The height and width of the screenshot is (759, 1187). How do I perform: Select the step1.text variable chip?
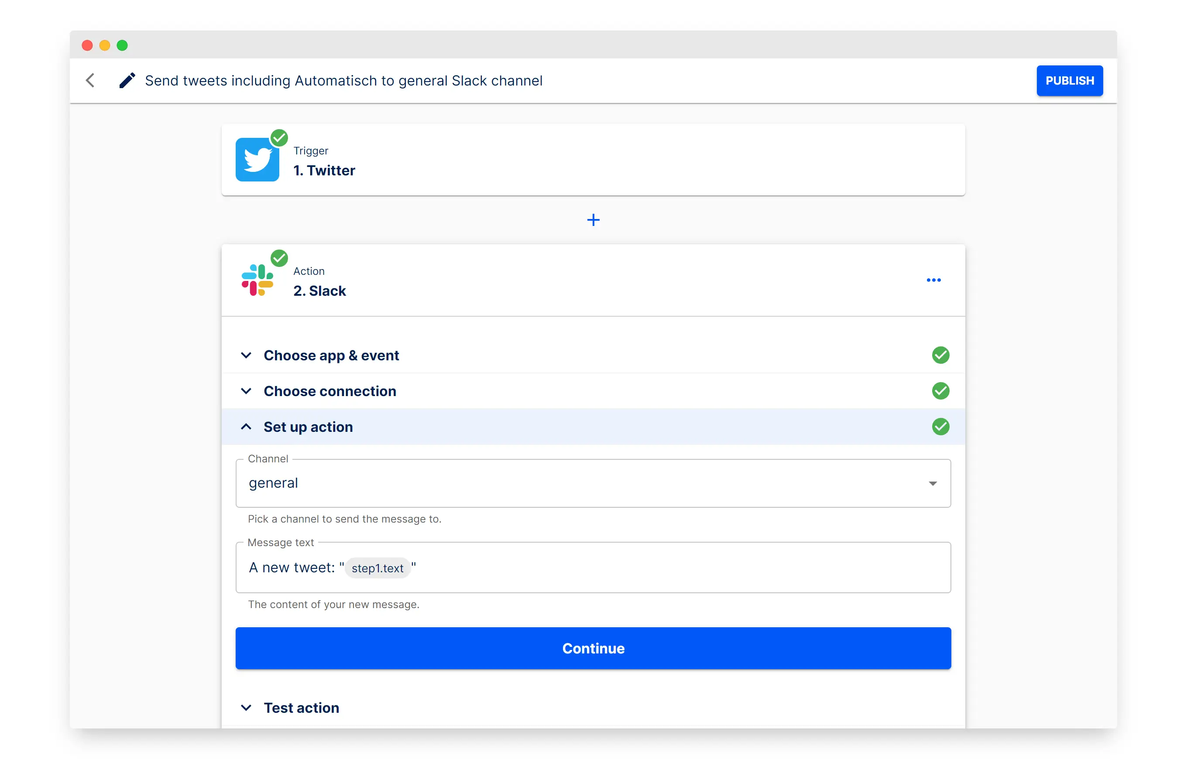pyautogui.click(x=377, y=568)
